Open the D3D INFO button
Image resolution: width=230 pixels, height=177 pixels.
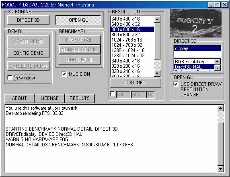tap(136, 83)
